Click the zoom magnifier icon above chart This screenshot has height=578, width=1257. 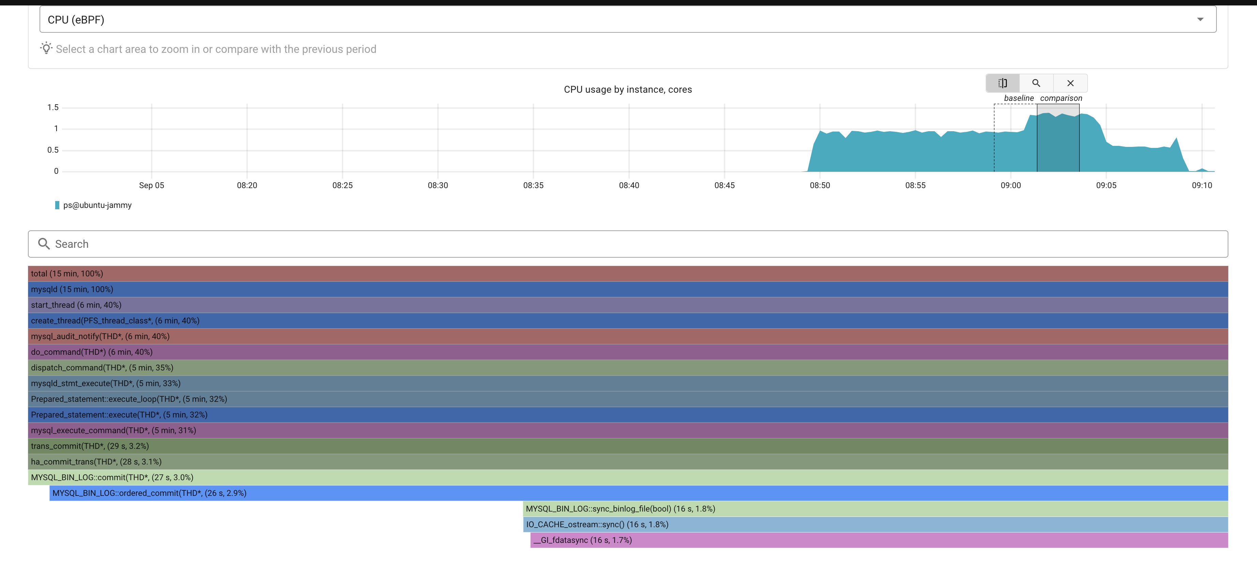1036,83
